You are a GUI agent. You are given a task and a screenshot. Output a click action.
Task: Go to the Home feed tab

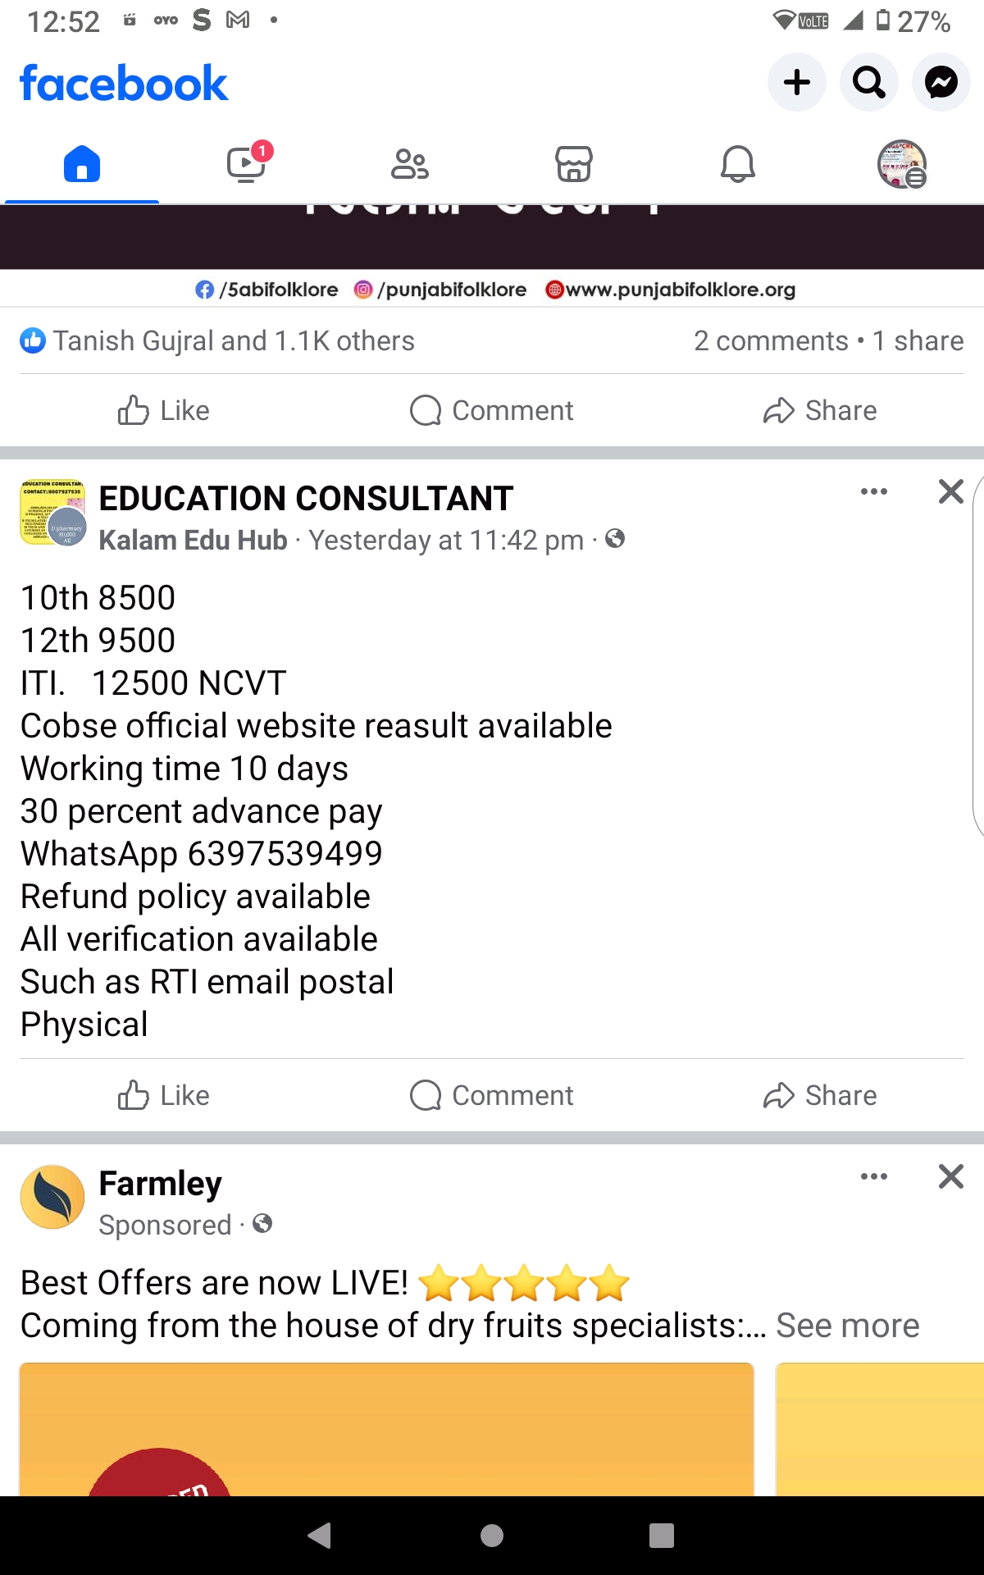pyautogui.click(x=82, y=164)
